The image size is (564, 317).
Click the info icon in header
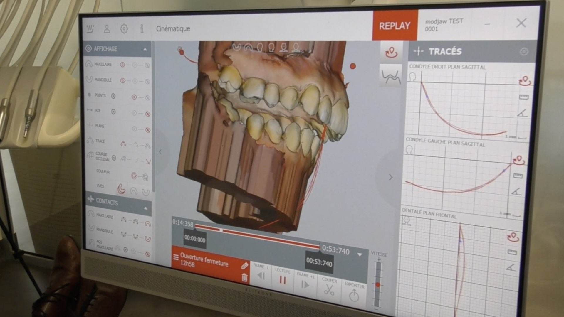(x=142, y=29)
